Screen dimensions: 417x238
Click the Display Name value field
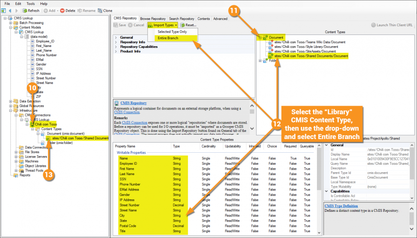388,154
